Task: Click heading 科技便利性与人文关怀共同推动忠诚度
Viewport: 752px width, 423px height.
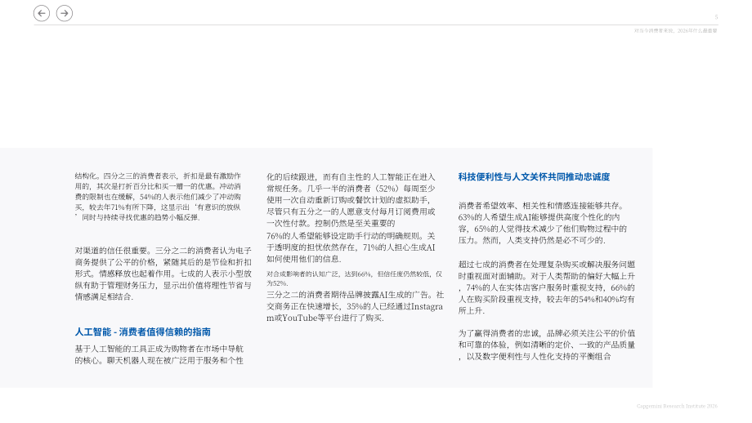Action: click(x=534, y=176)
